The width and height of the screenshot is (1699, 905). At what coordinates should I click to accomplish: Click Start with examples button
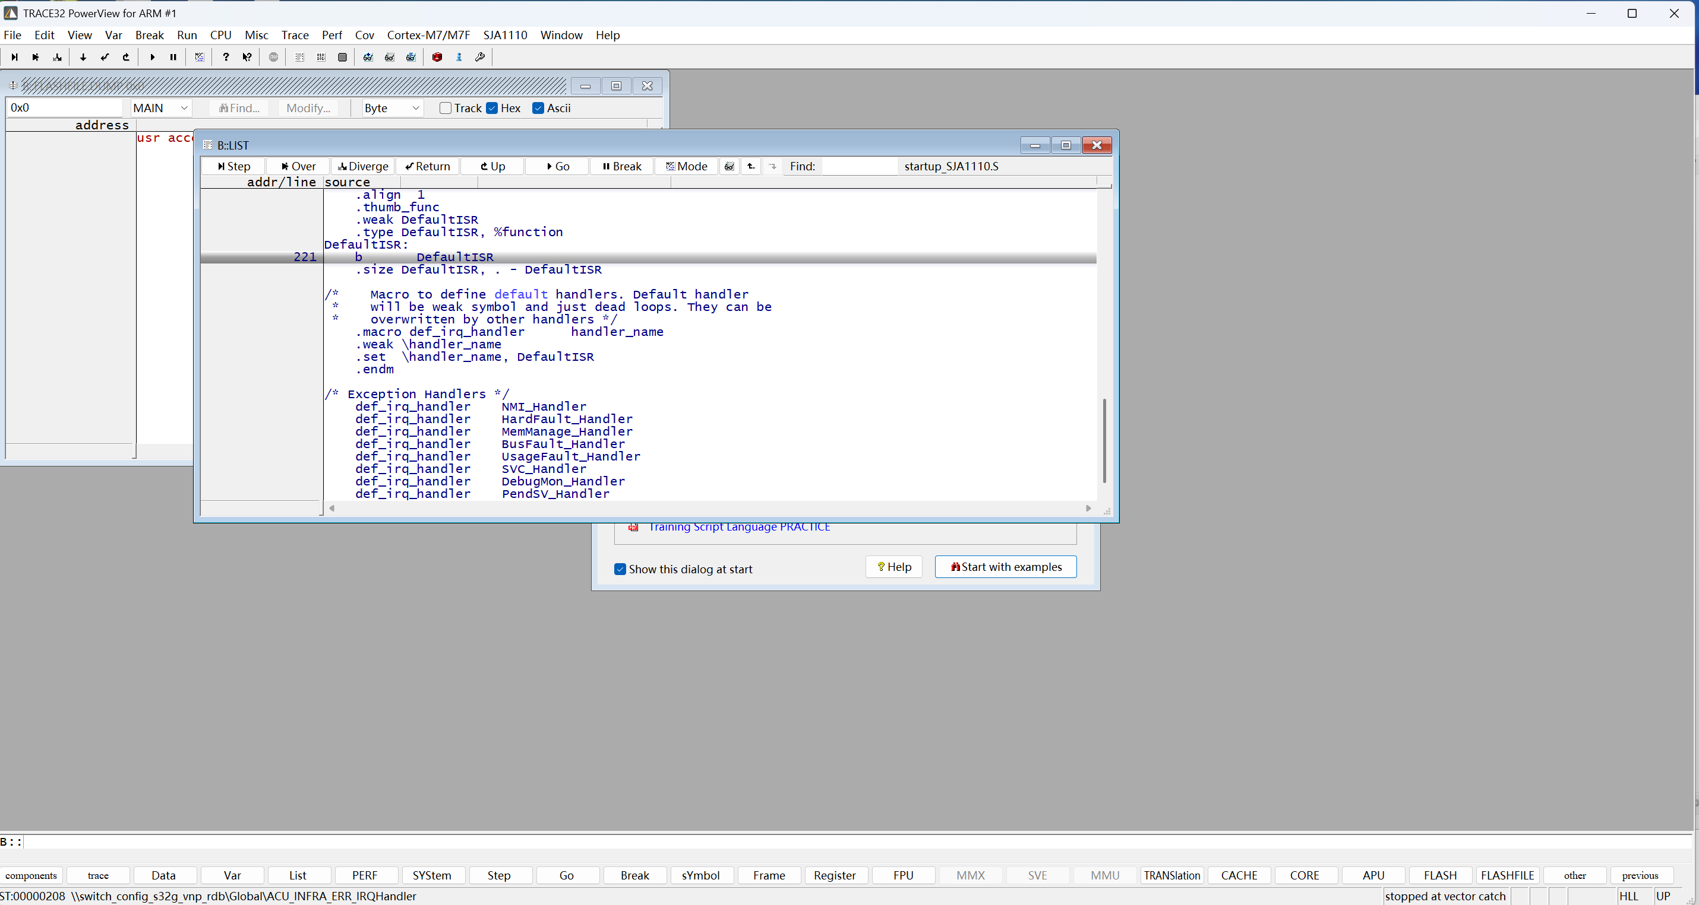coord(1005,567)
